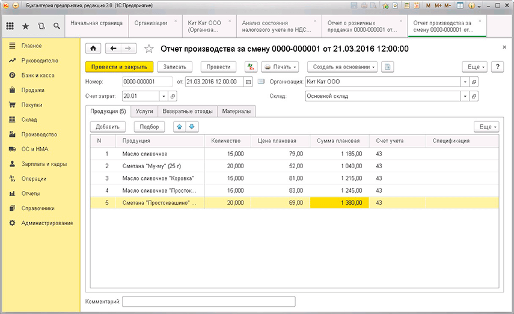Switch to the Материалы tab
The image size is (514, 314).
pos(237,111)
